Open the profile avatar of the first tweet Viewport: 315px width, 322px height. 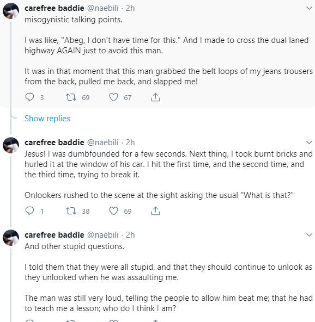coord(11,11)
